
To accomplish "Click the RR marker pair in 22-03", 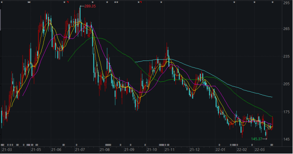I will (x=272, y=145).
